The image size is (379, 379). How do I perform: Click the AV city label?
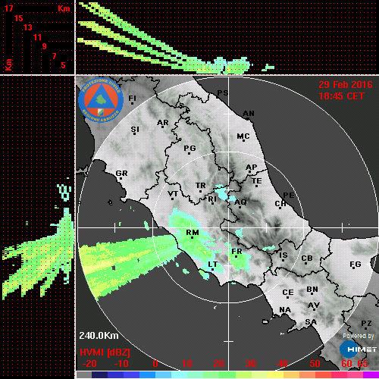[x=314, y=305]
